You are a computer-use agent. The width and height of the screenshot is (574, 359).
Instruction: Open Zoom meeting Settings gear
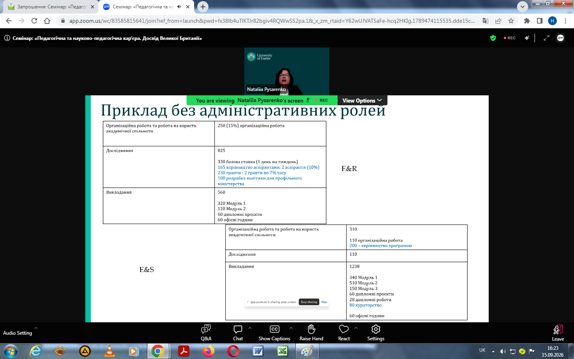(376, 333)
